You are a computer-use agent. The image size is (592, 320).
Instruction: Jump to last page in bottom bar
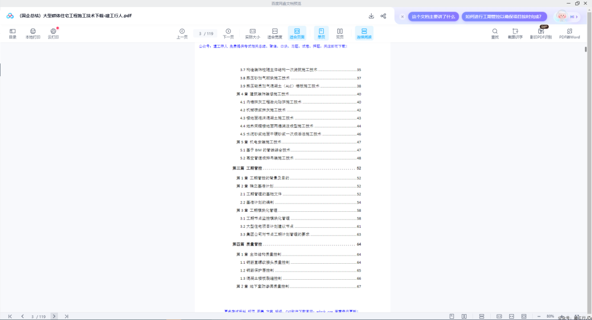[x=66, y=316]
